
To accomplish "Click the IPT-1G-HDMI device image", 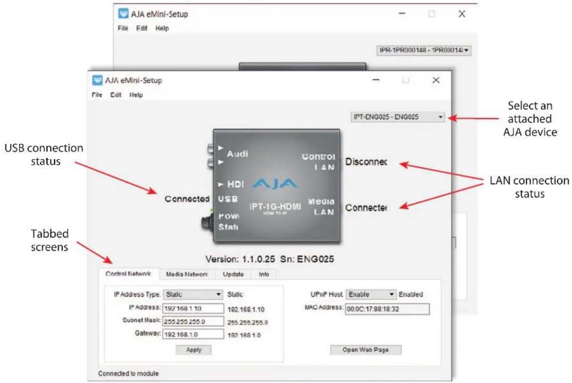I will [x=276, y=186].
